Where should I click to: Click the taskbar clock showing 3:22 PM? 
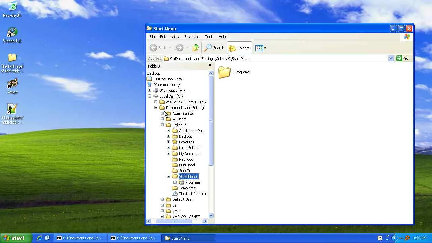pos(420,238)
